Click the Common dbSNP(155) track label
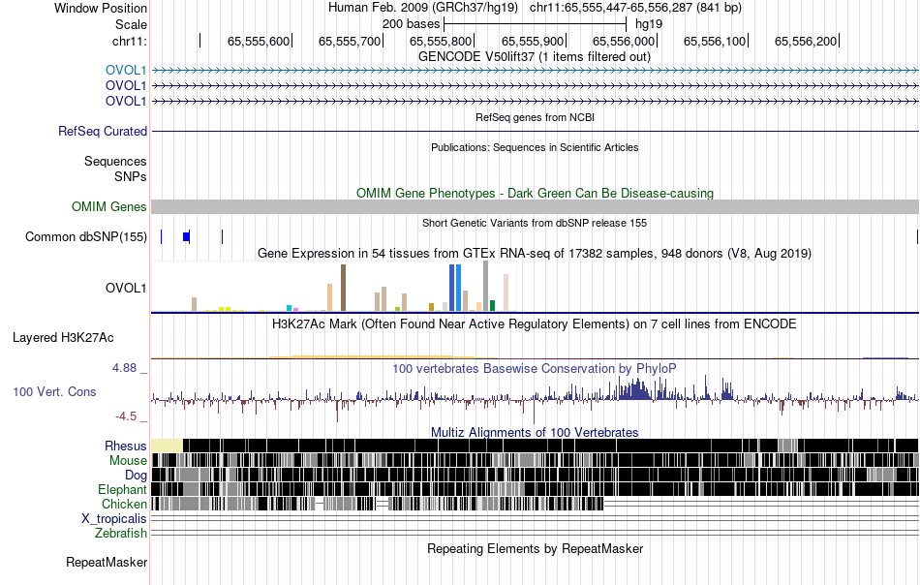This screenshot has width=920, height=585. 85,237
